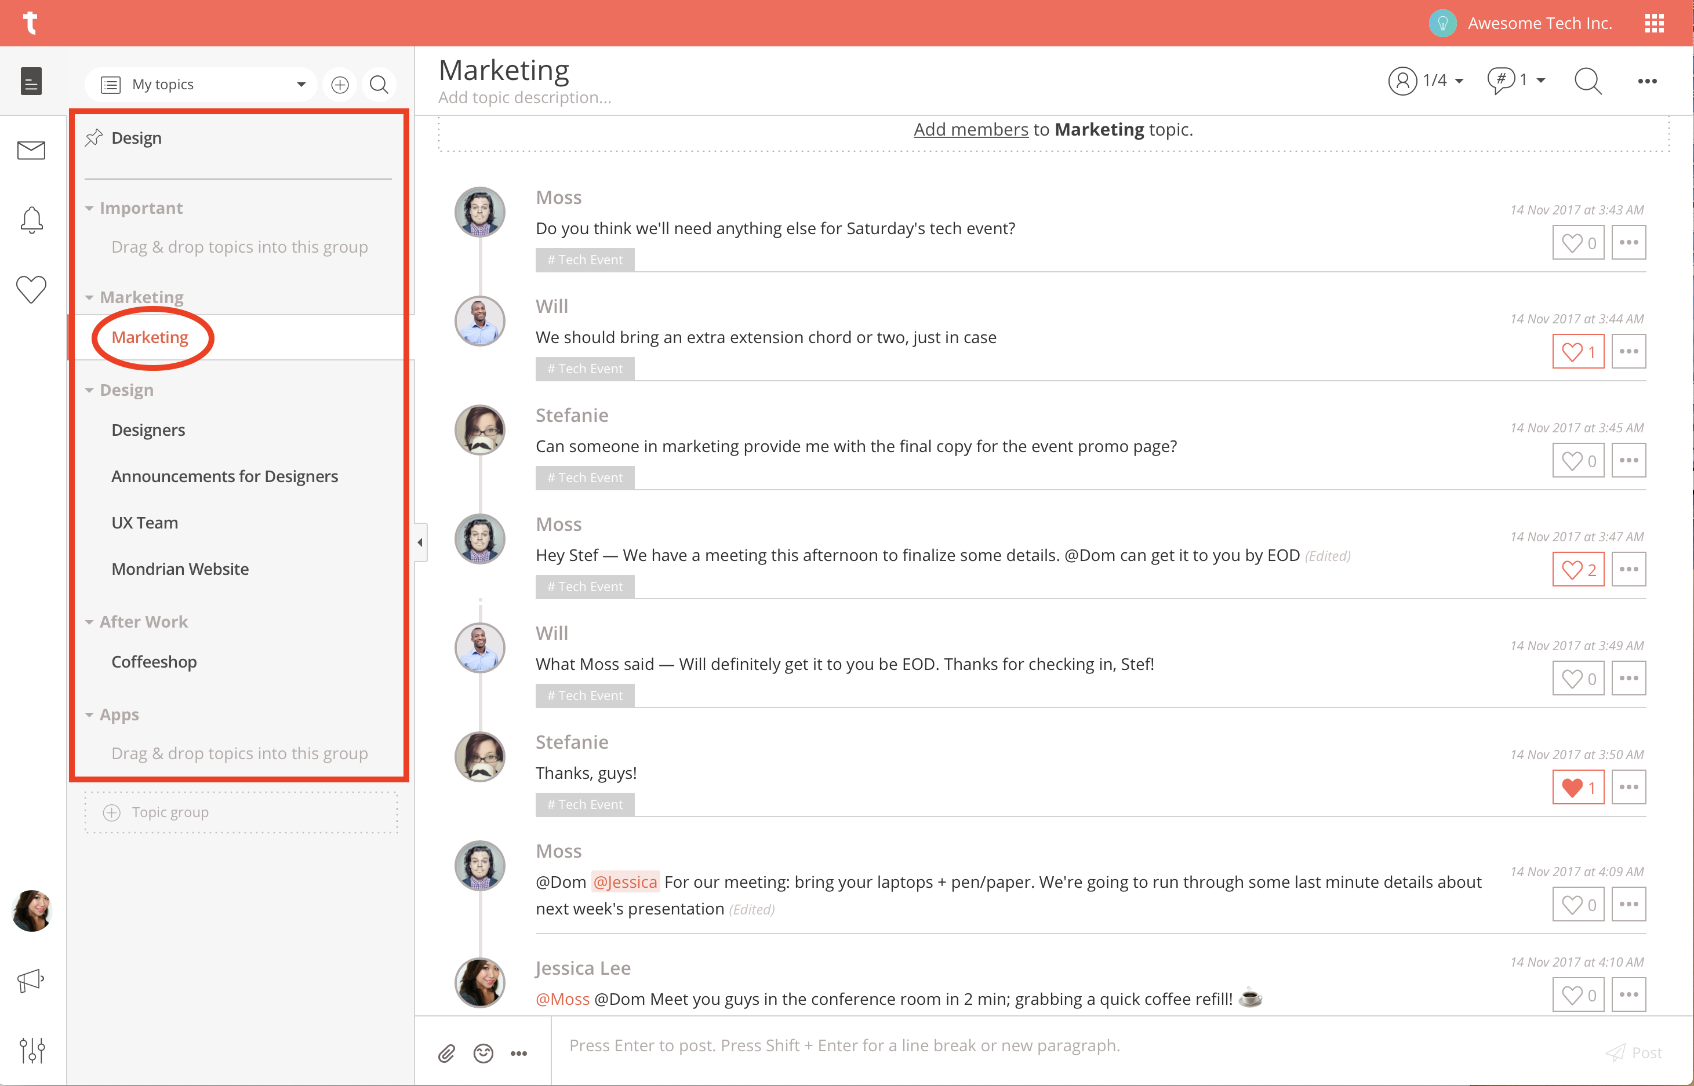
Task: Toggle like on Moss's 3:47 message
Action: click(1578, 569)
